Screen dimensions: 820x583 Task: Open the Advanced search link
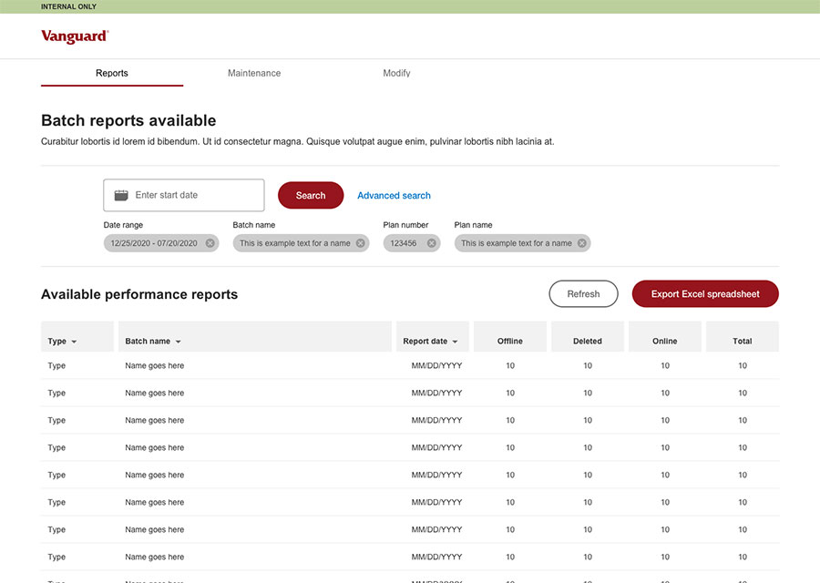tap(394, 196)
